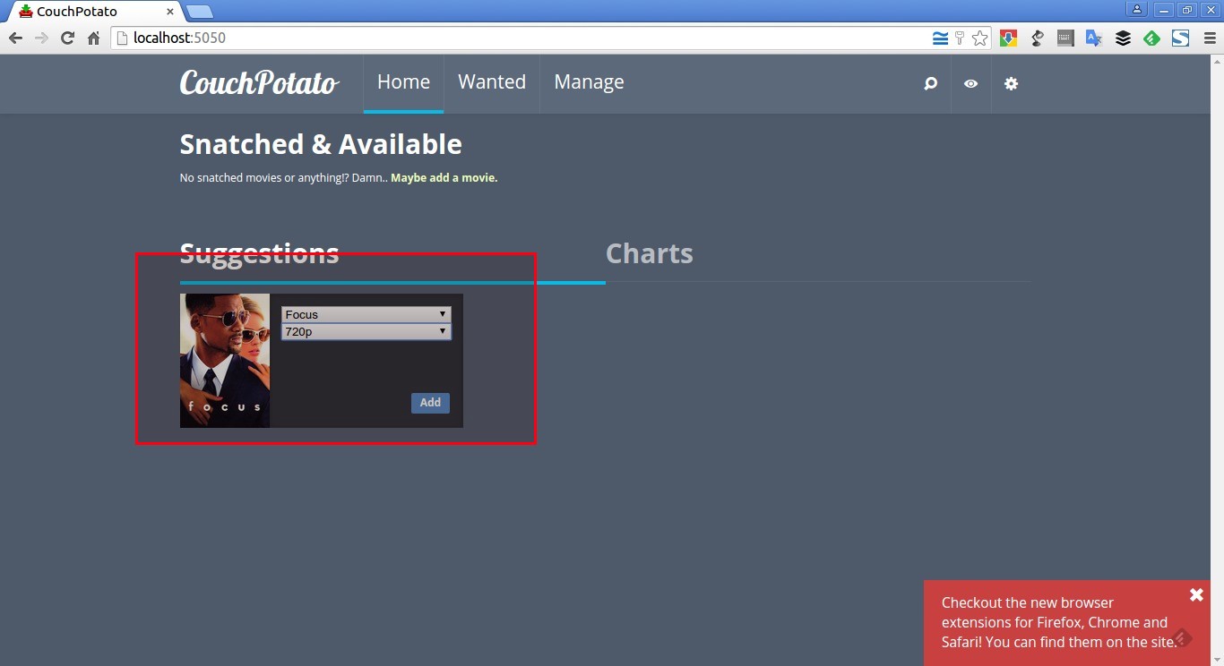Open the Chrome hamburger menu
Viewport: 1224px width, 666px height.
(1210, 38)
